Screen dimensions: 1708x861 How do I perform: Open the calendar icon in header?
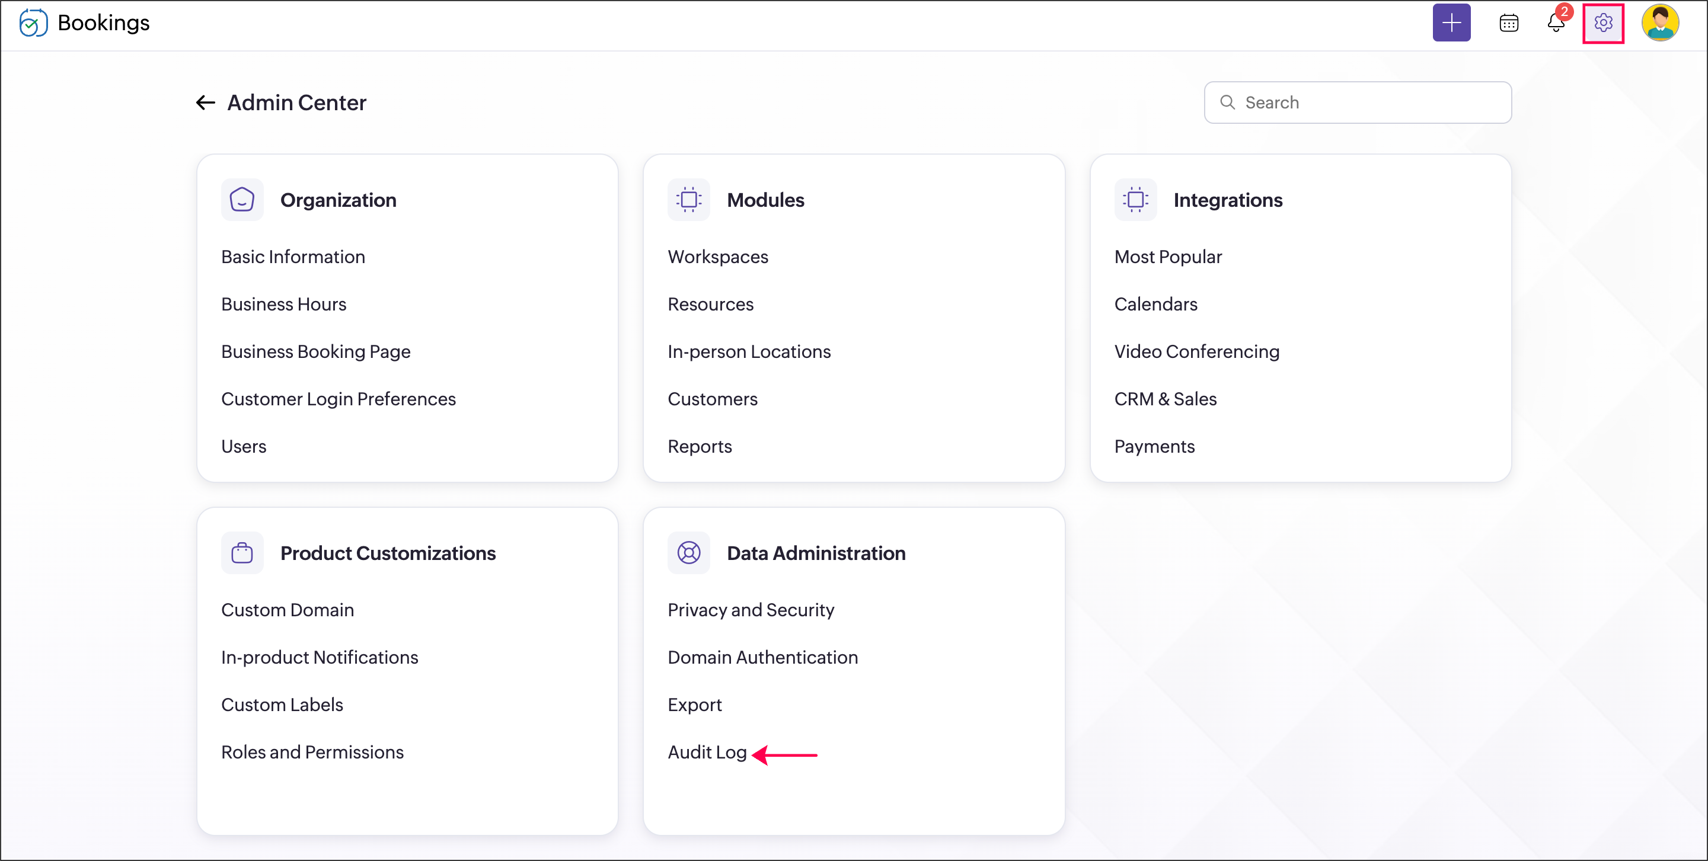point(1508,23)
